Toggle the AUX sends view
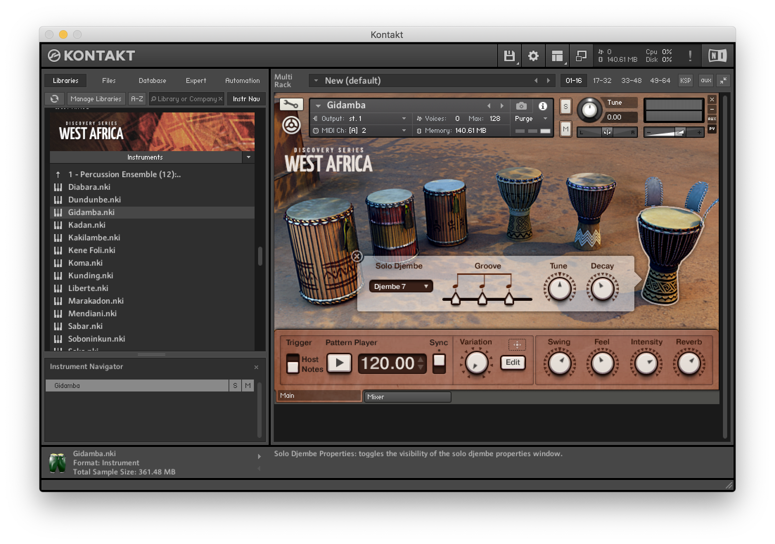Viewport: 775px width, 544px height. pyautogui.click(x=712, y=119)
